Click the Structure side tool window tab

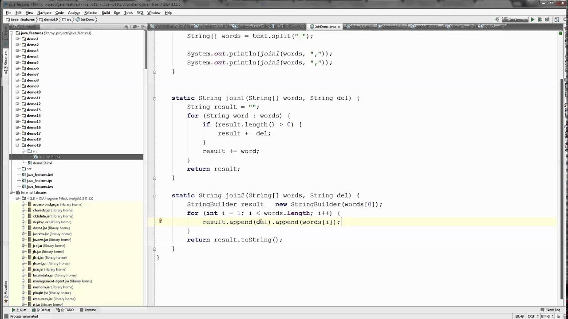6,62
